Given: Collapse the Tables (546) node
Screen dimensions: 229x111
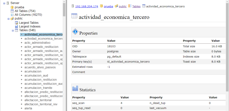Looking at the screenshot, I should pyautogui.click(x=13, y=30).
